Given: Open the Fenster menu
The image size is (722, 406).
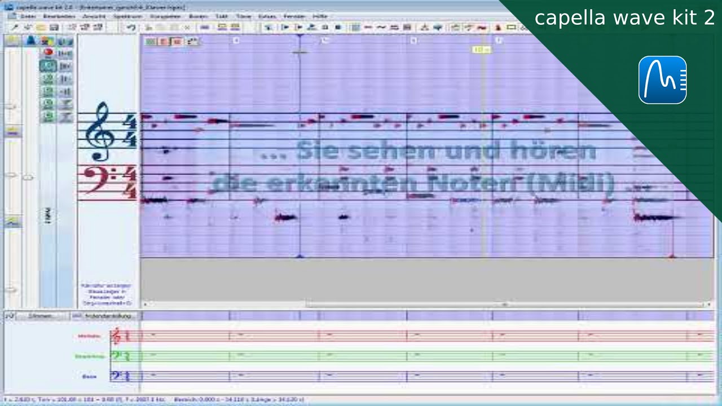Looking at the screenshot, I should click(294, 16).
